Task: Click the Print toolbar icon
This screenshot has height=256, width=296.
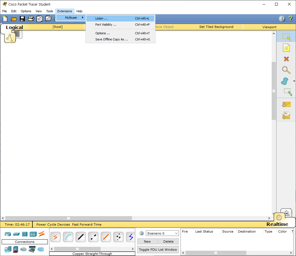Action: click(31, 19)
